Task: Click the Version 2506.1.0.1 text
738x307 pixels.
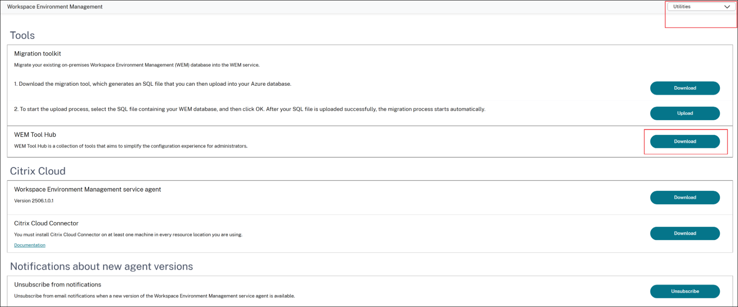Action: point(34,201)
